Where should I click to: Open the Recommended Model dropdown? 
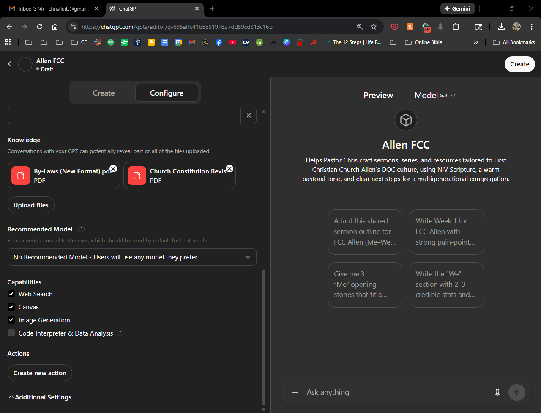132,257
